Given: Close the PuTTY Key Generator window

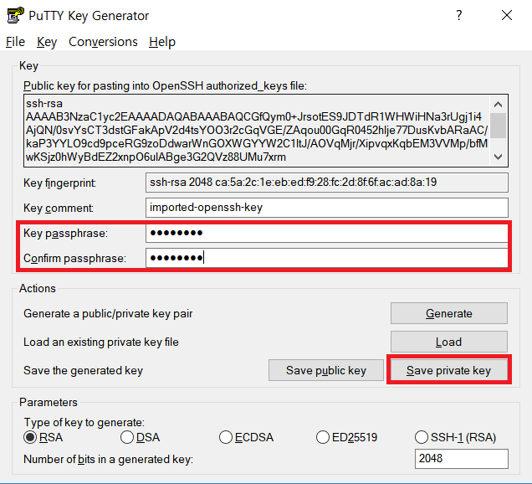Looking at the screenshot, I should tap(507, 15).
